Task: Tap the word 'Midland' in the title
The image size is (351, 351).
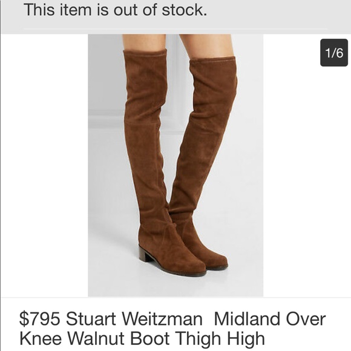Action: point(247,319)
